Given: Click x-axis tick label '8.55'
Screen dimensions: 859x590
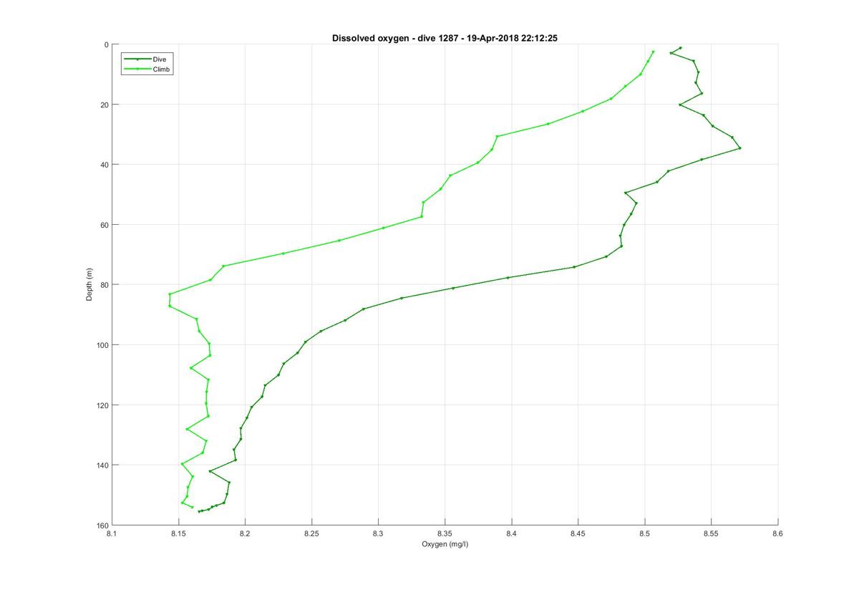Looking at the screenshot, I should tap(712, 533).
